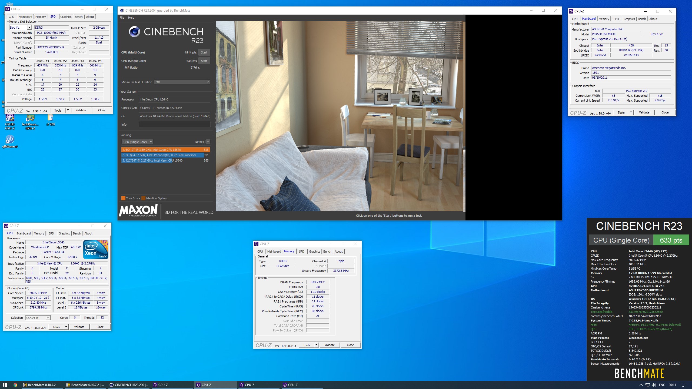
Task: Start the CPU (Single Core) test
Action: [x=204, y=61]
